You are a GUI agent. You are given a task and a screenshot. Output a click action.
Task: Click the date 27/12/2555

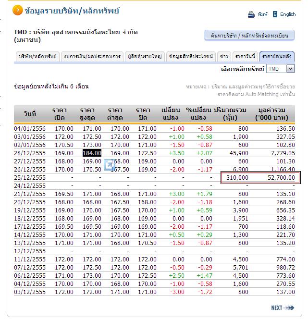tap(30, 161)
